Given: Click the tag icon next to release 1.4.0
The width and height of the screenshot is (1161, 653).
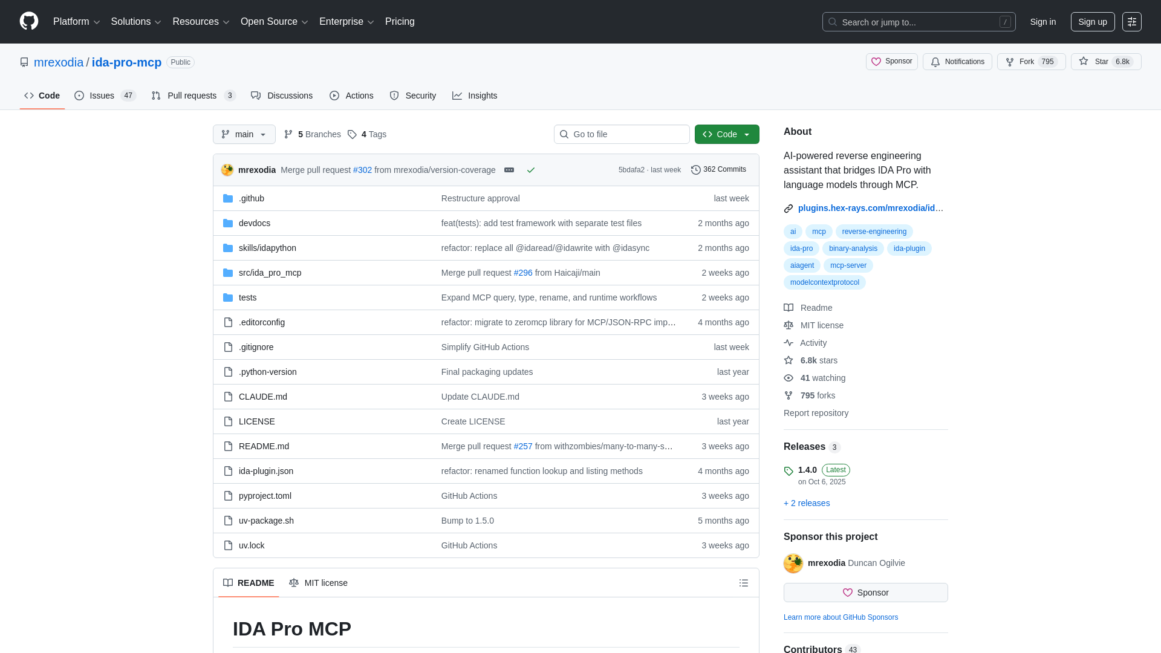Looking at the screenshot, I should [789, 471].
